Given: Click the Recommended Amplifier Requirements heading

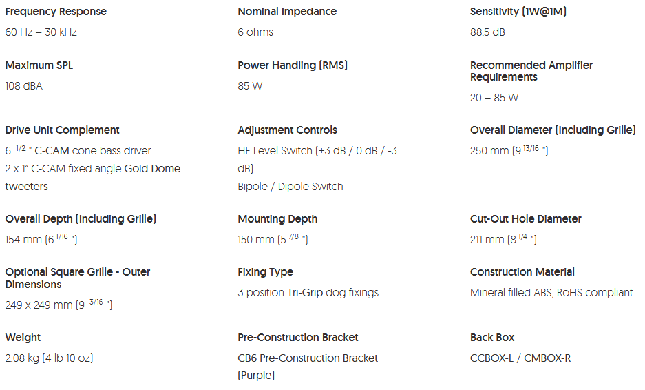Looking at the screenshot, I should tap(531, 71).
